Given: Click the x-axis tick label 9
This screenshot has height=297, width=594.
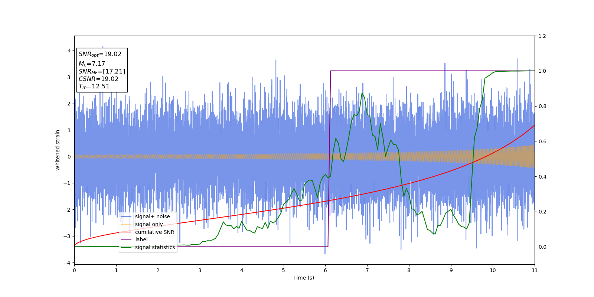Looking at the screenshot, I should pos(451,270).
